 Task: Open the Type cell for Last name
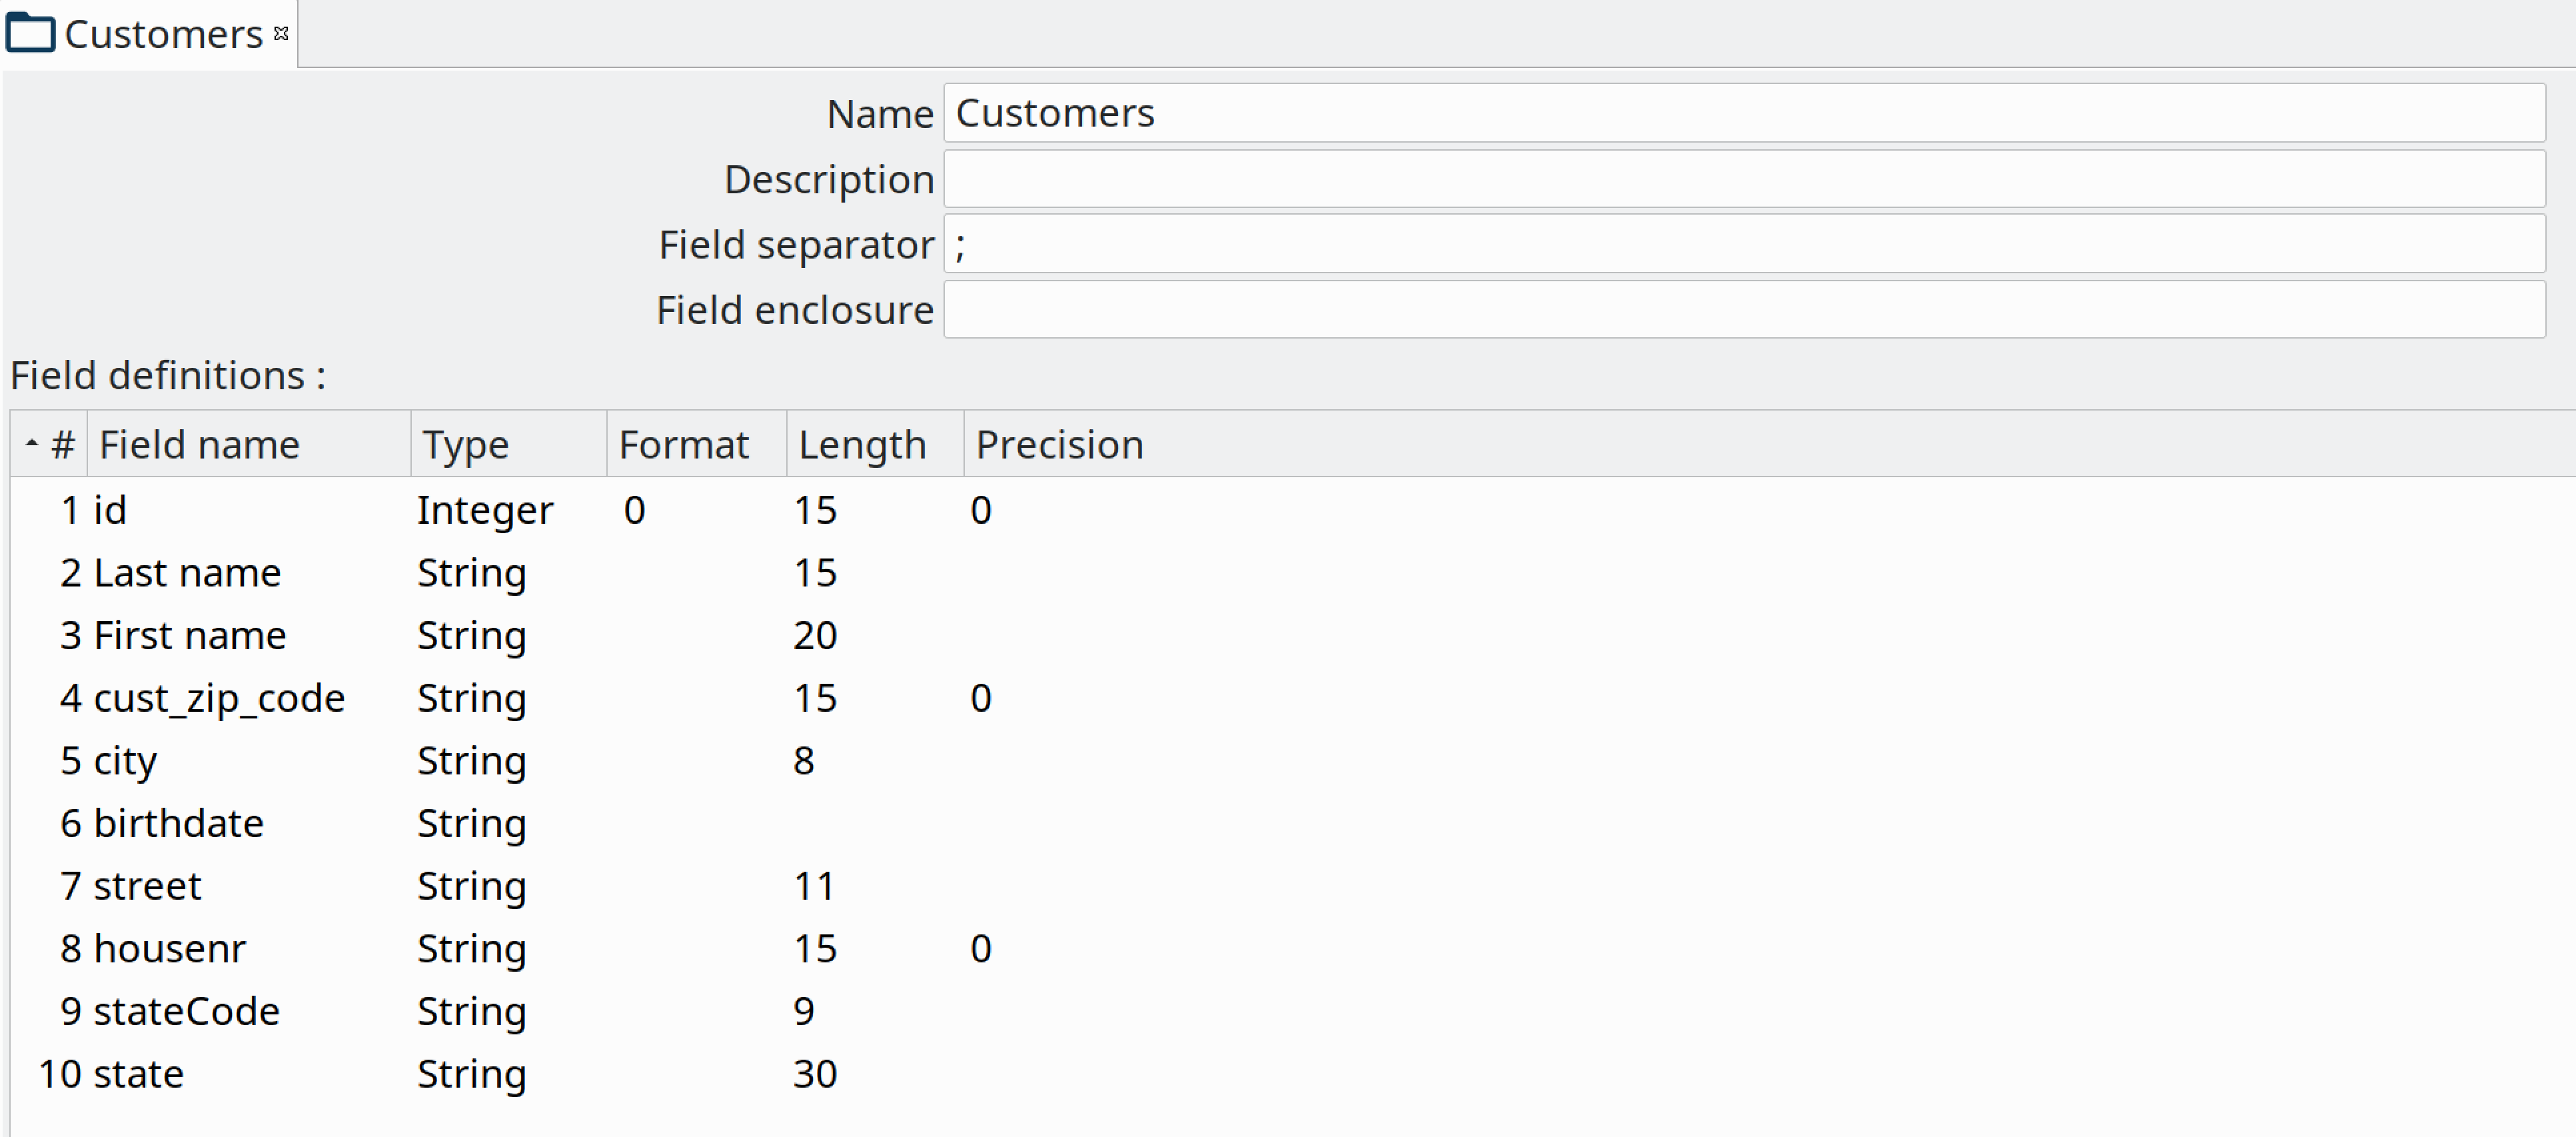point(471,573)
